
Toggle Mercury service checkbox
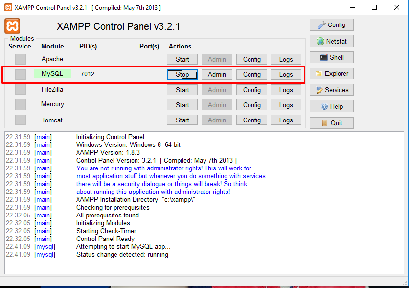tap(21, 105)
